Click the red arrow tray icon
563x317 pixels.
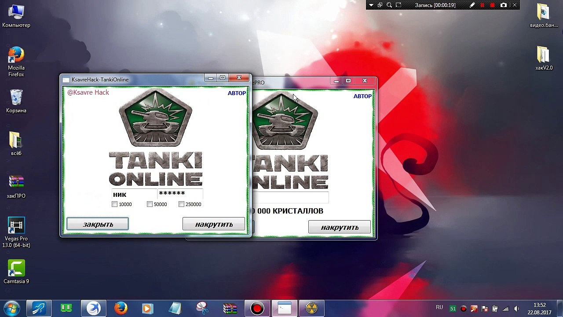click(474, 309)
